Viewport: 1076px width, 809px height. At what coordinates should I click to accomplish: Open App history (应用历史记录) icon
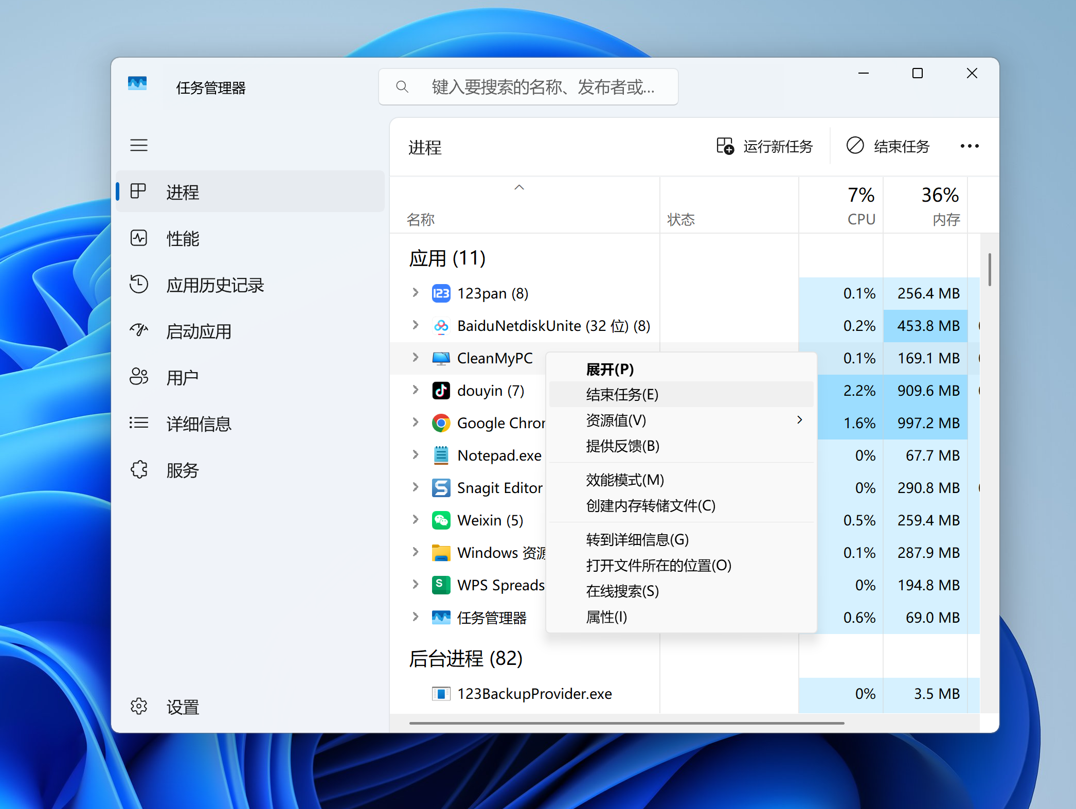139,285
